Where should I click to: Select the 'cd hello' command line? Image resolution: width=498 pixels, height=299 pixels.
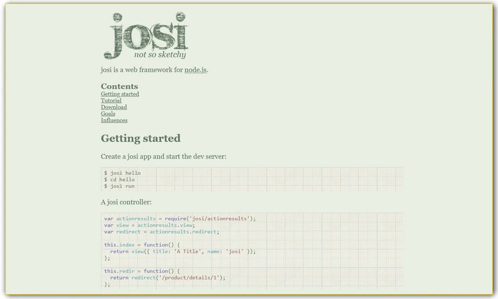pos(120,179)
